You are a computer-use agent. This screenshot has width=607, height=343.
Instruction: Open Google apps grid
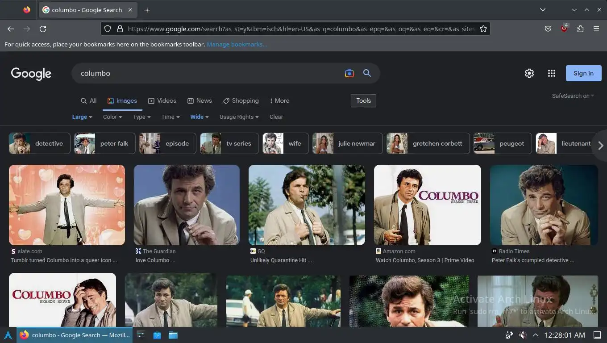[x=552, y=73]
